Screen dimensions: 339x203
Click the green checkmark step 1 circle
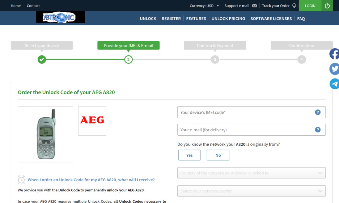click(x=42, y=59)
